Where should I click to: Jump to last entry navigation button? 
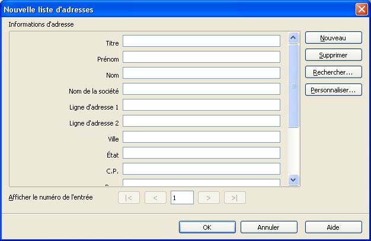point(235,198)
